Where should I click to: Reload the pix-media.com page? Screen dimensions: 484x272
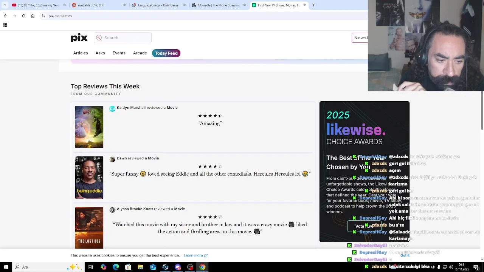(x=23, y=16)
